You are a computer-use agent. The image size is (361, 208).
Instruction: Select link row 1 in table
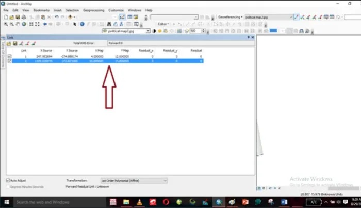pyautogui.click(x=108, y=56)
